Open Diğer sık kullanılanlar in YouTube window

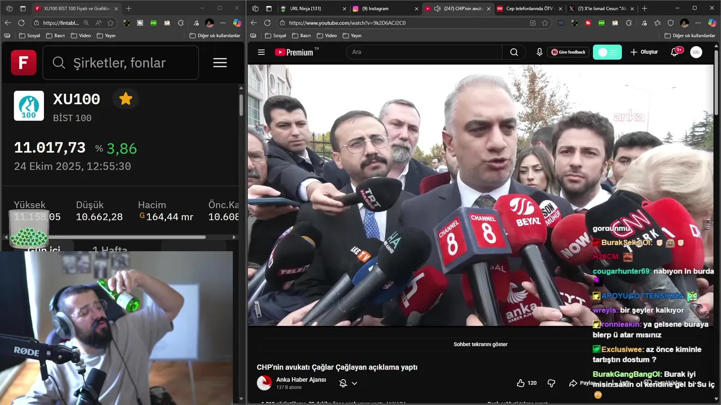(x=690, y=35)
